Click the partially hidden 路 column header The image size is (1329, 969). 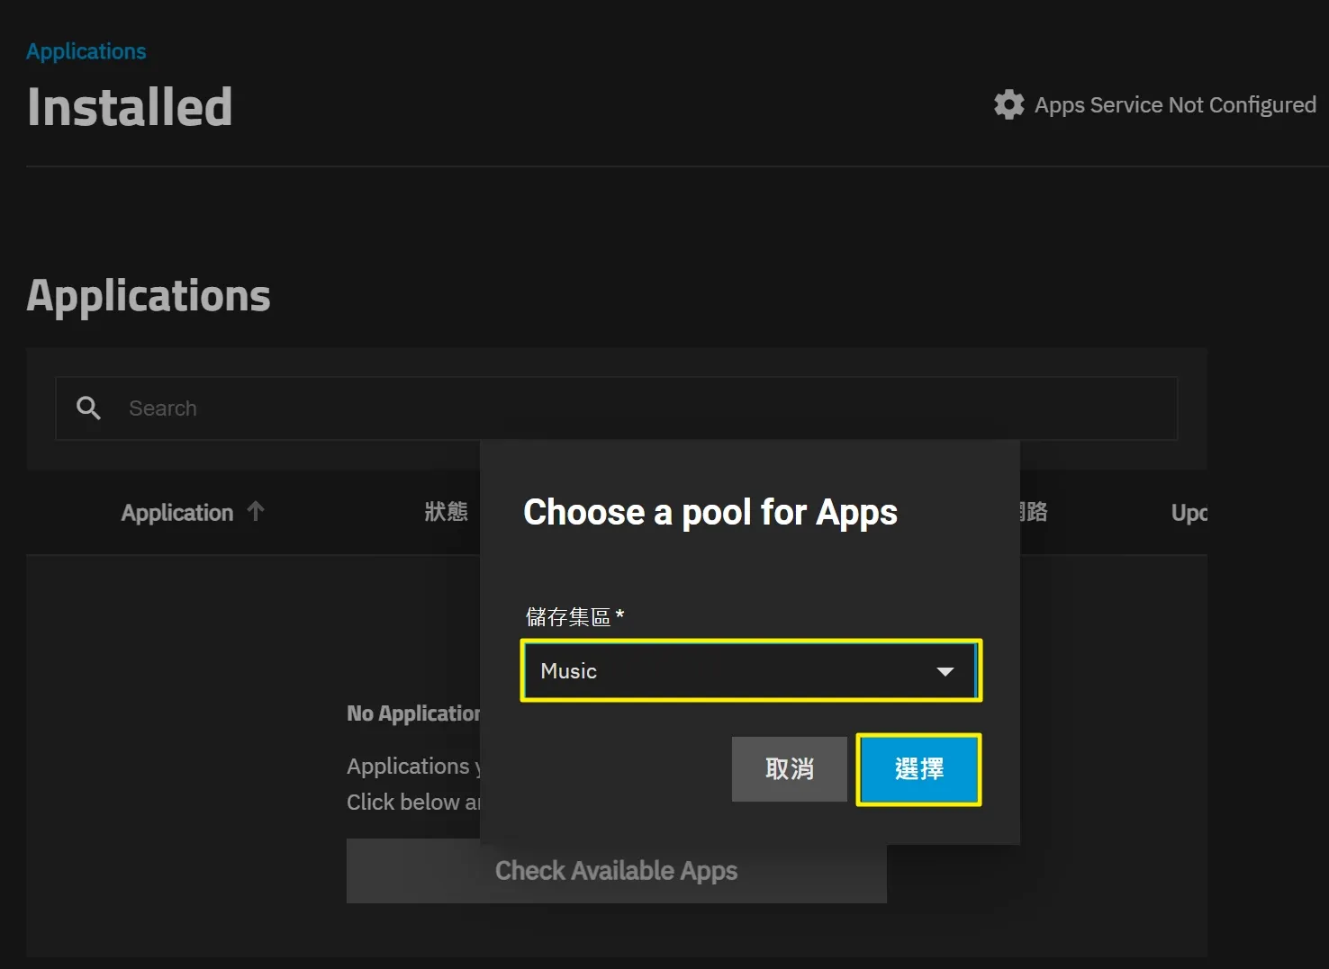click(x=1034, y=512)
